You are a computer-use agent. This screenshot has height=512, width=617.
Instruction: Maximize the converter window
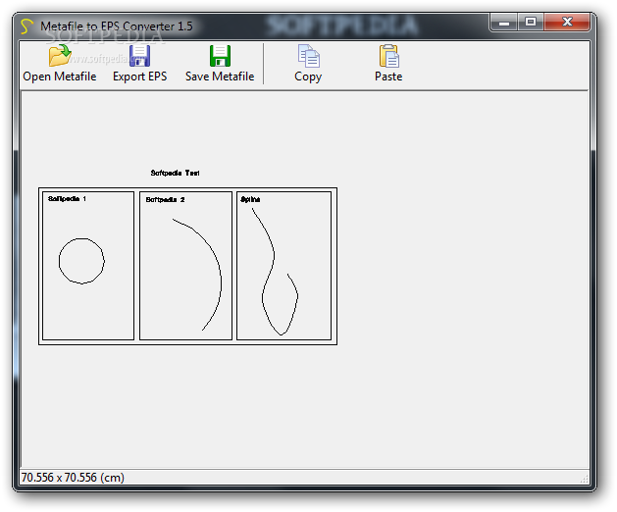[531, 22]
